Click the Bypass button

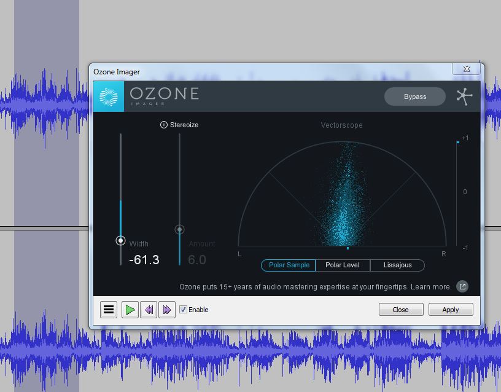click(x=414, y=96)
